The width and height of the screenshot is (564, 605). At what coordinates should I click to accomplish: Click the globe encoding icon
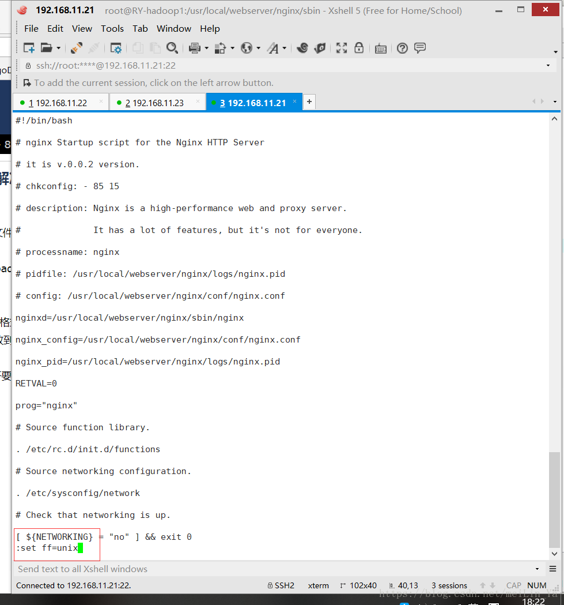pyautogui.click(x=247, y=48)
